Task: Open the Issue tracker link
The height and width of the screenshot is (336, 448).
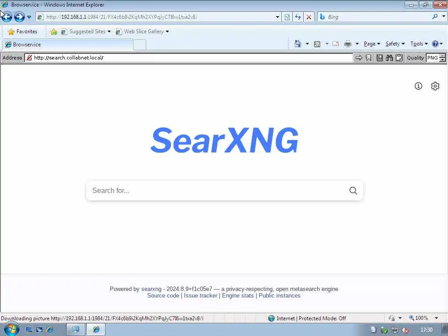Action: 200,296
